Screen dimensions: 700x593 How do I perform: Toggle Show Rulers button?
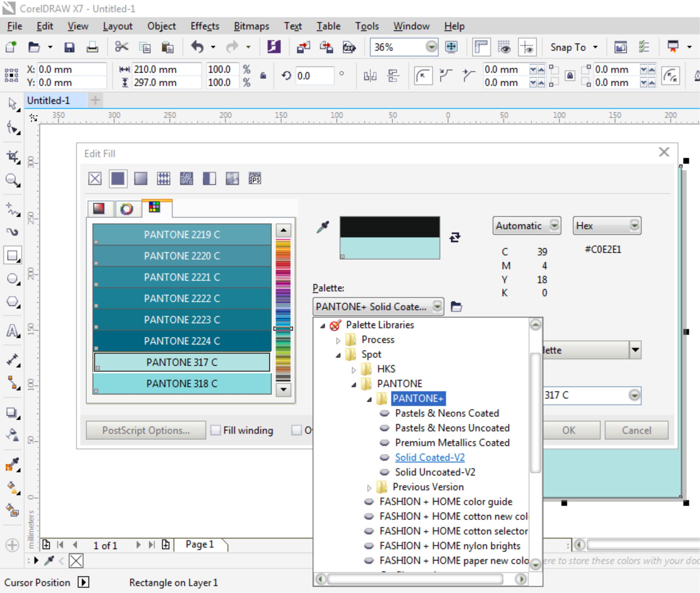click(x=481, y=47)
